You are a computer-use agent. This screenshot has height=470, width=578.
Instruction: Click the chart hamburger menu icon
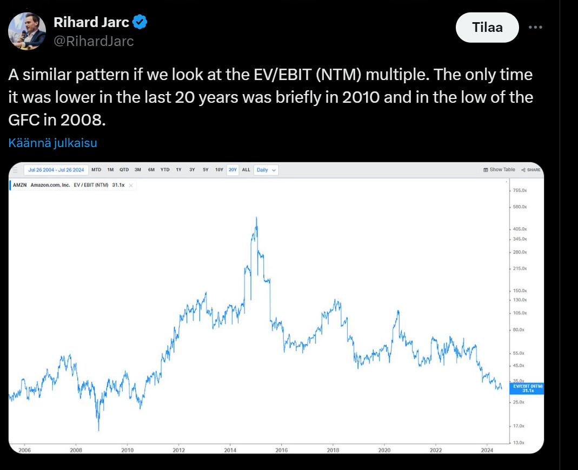point(15,170)
